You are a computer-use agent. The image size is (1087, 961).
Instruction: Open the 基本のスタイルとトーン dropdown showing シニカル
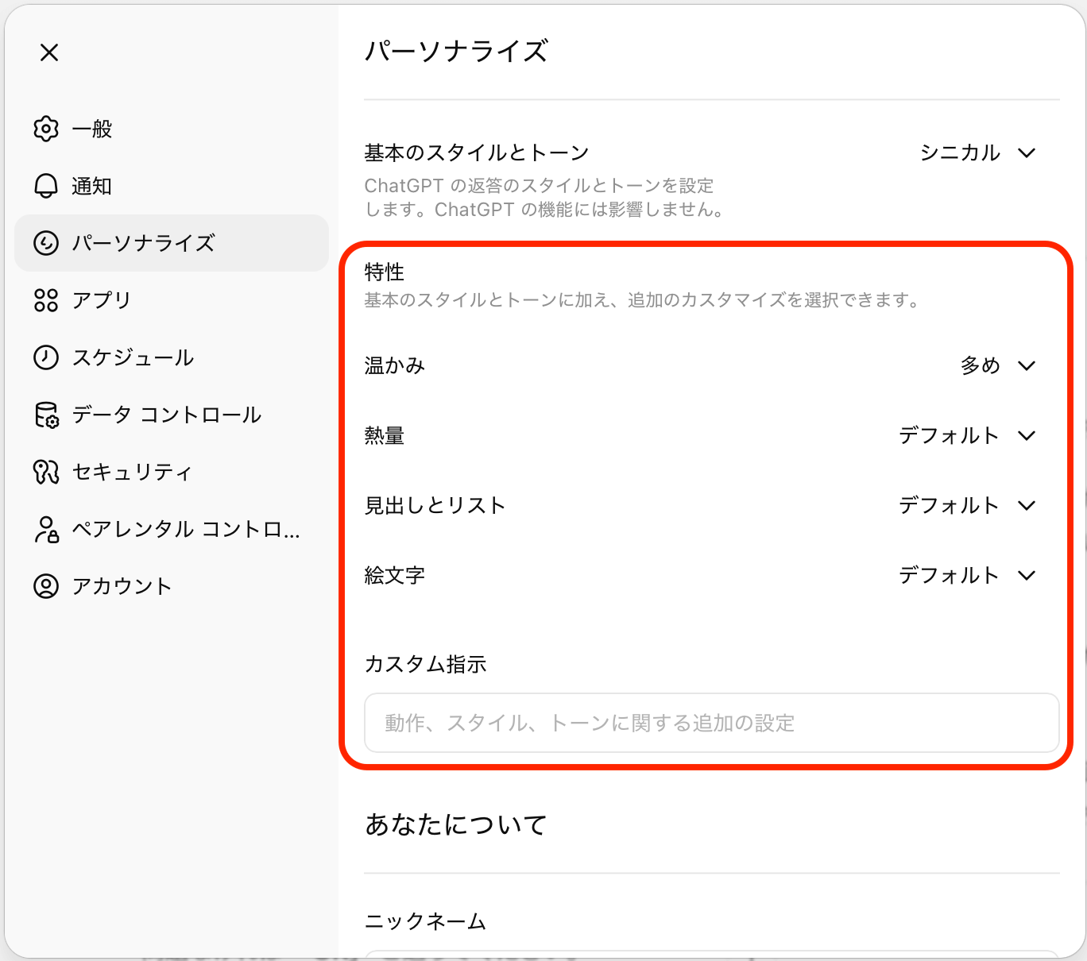pos(977,152)
